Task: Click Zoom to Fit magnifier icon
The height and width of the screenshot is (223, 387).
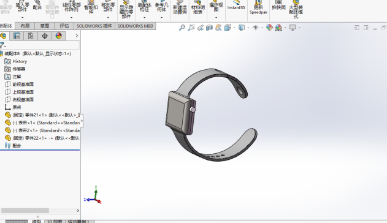Action: point(182,28)
